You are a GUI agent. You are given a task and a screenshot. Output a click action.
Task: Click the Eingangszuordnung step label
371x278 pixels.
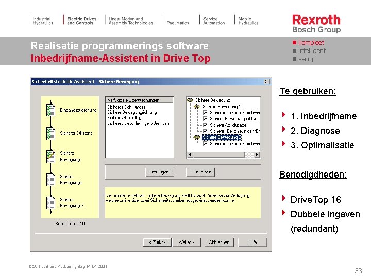coord(78,110)
